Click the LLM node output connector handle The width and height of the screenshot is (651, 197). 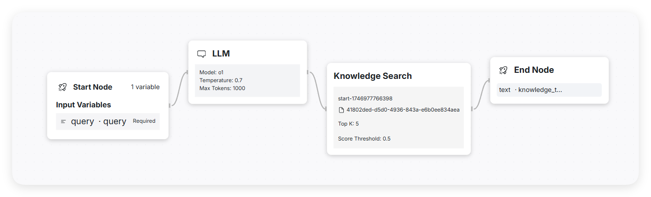pyautogui.click(x=308, y=72)
